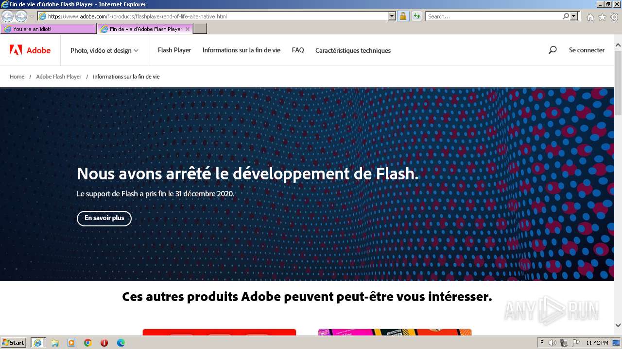Expand the address bar autocomplete dropdown
The image size is (622, 349).
coord(392,16)
